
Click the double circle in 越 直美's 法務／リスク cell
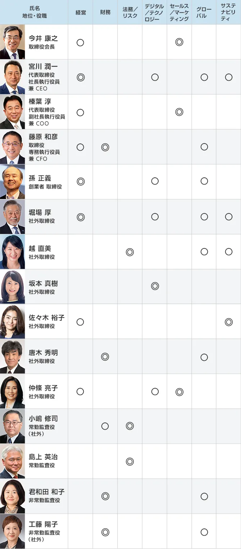click(130, 252)
